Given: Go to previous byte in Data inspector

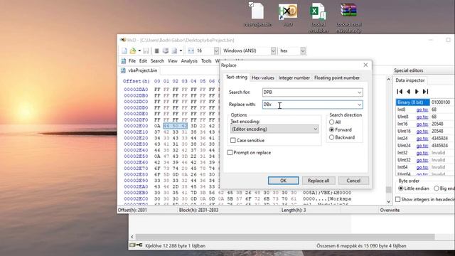Looking at the screenshot, I should click(408, 92).
